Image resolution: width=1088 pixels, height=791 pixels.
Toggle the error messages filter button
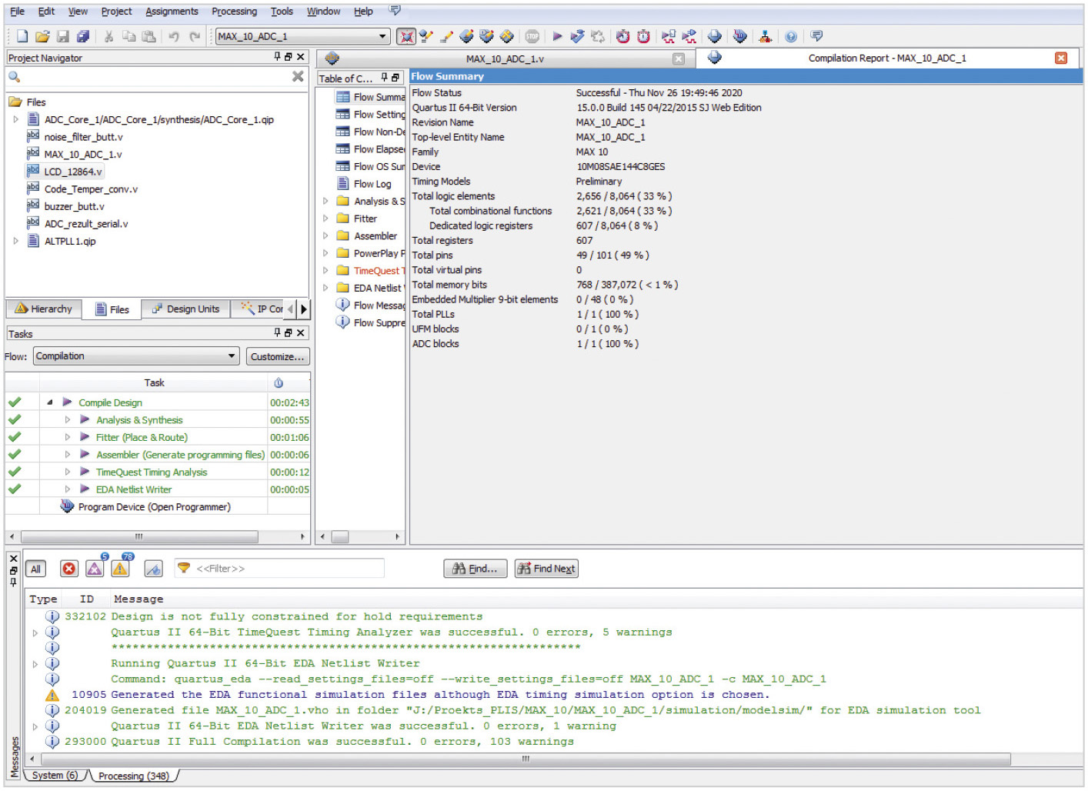point(69,569)
